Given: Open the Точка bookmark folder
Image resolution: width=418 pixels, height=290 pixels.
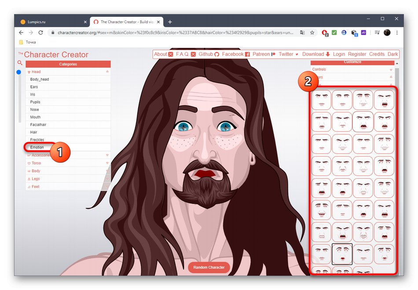Looking at the screenshot, I should click(28, 42).
